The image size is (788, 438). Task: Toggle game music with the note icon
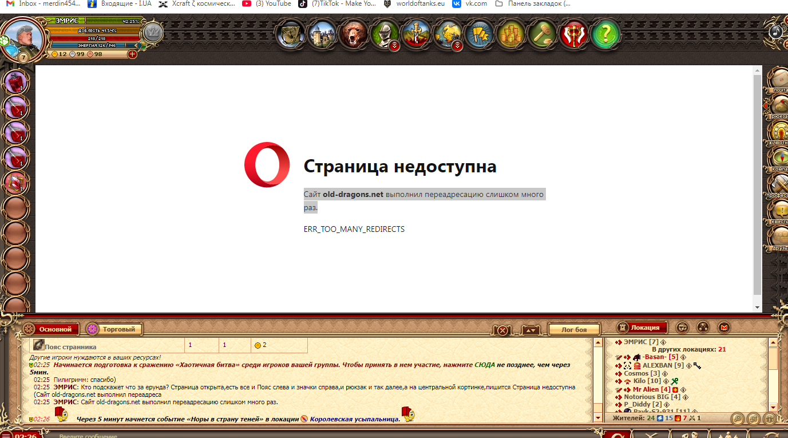tap(775, 32)
